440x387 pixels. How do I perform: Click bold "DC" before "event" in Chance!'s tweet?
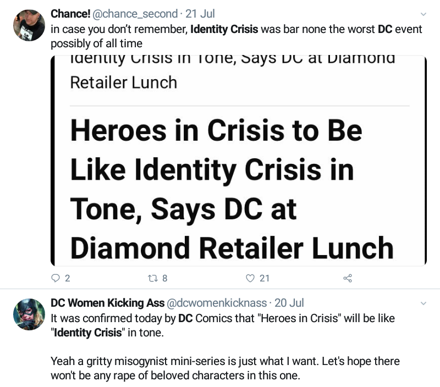385,29
